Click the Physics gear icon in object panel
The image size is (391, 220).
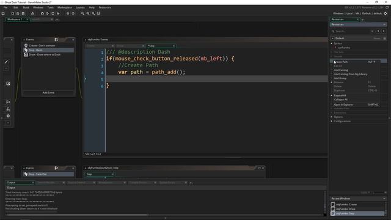pyautogui.click(x=8, y=116)
